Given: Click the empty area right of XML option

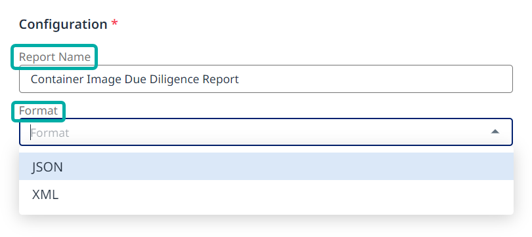Looking at the screenshot, I should pyautogui.click(x=285, y=194).
